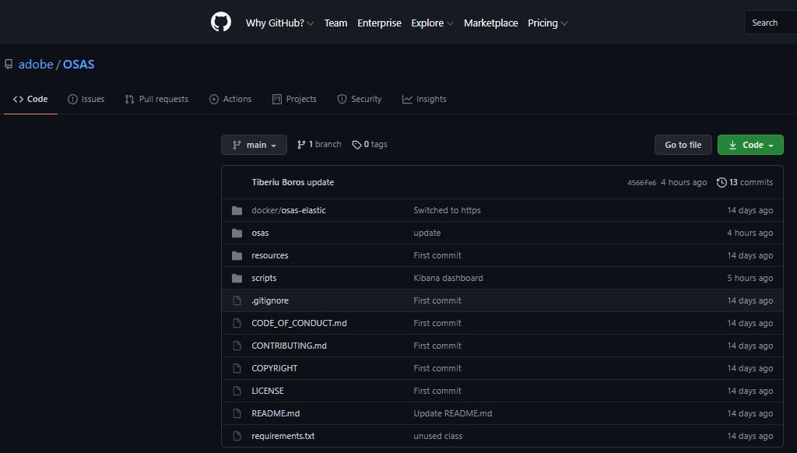Open the README.md file
Image resolution: width=797 pixels, height=453 pixels.
(276, 413)
